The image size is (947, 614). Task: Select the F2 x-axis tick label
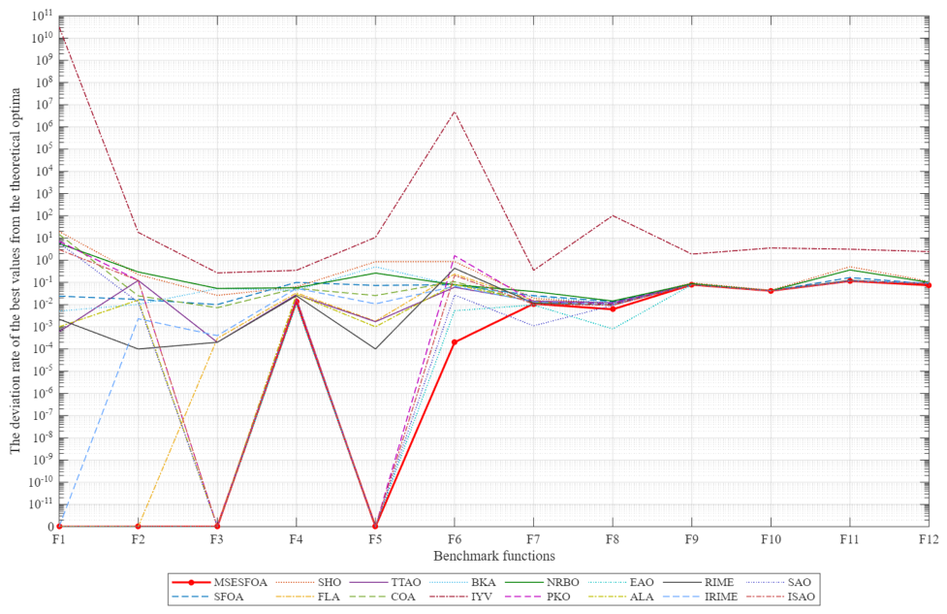click(139, 539)
